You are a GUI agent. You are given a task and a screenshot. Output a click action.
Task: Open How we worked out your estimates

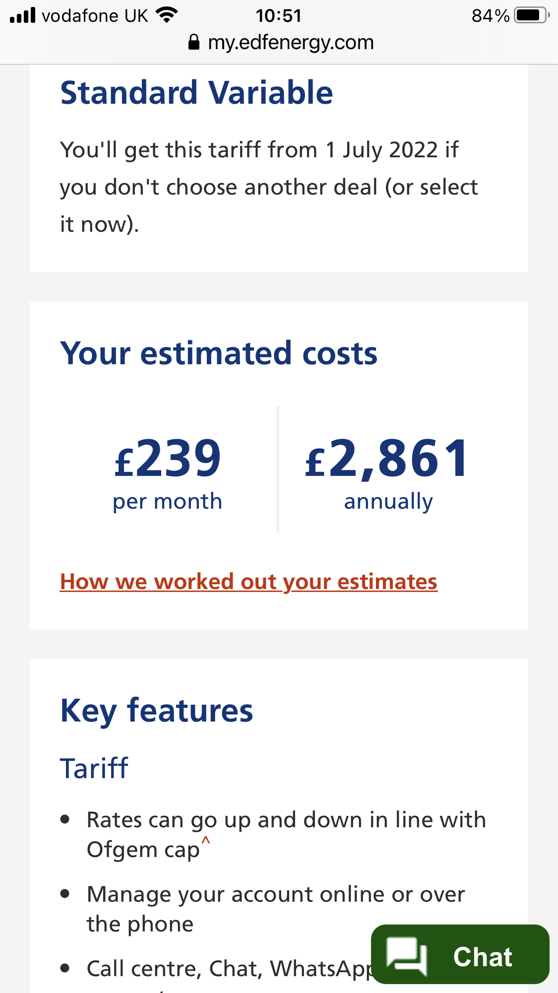coord(248,582)
